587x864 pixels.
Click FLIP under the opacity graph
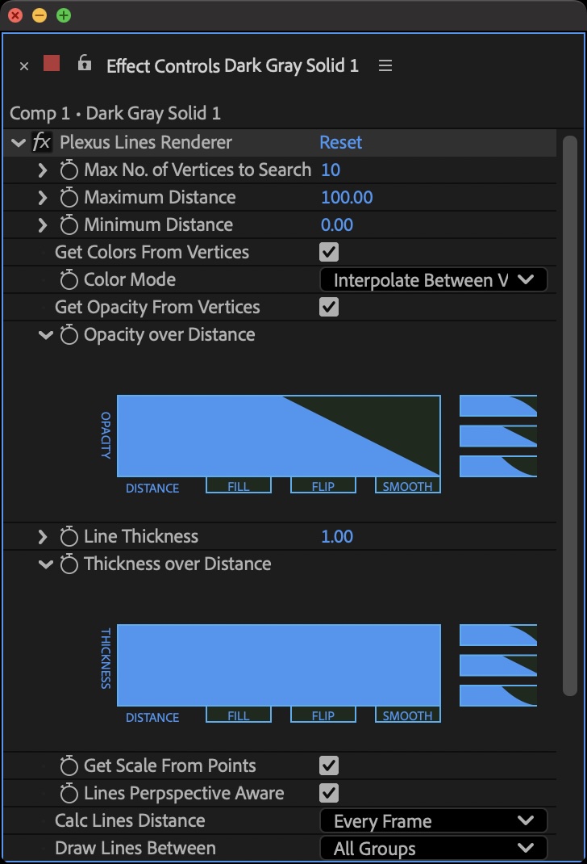pyautogui.click(x=323, y=485)
